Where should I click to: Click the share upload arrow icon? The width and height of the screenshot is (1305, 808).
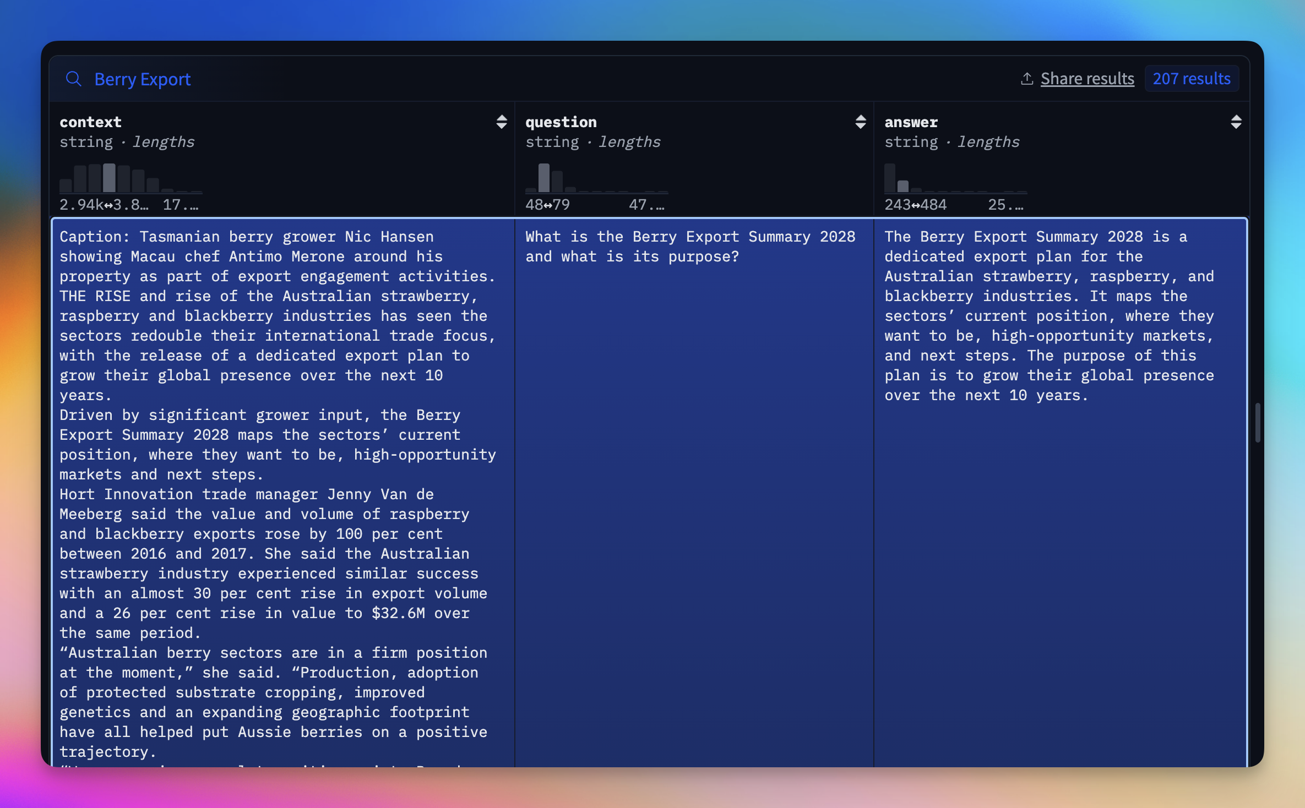1026,79
